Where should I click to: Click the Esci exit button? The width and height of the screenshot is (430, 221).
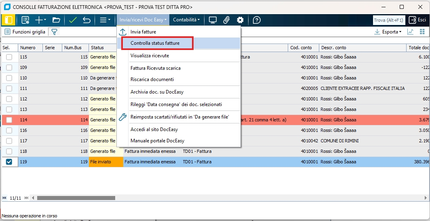point(418,20)
